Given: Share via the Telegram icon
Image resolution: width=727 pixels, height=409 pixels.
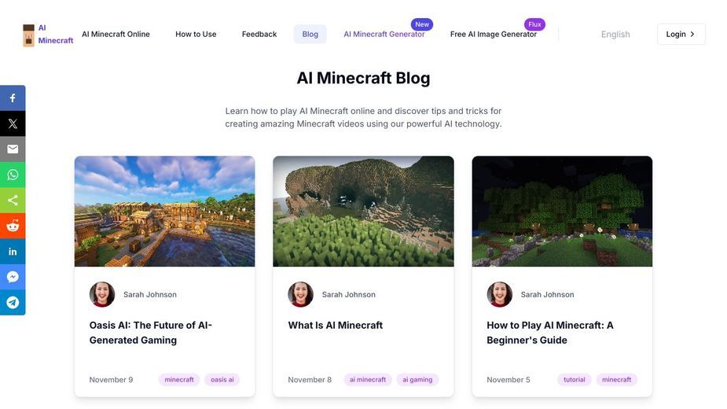Looking at the screenshot, I should pyautogui.click(x=13, y=302).
